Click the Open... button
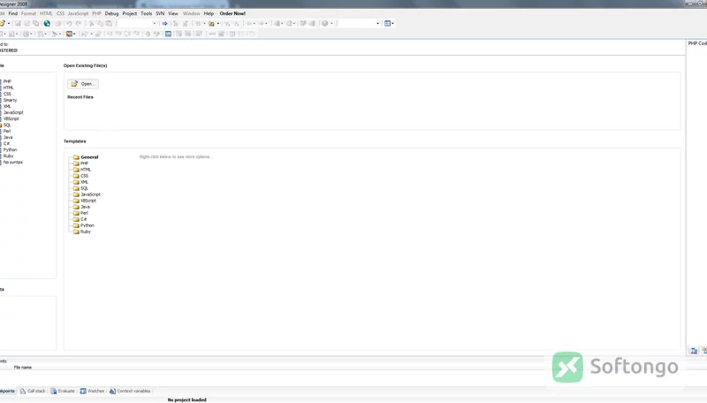Viewport: 707px width, 403px height. [x=83, y=84]
